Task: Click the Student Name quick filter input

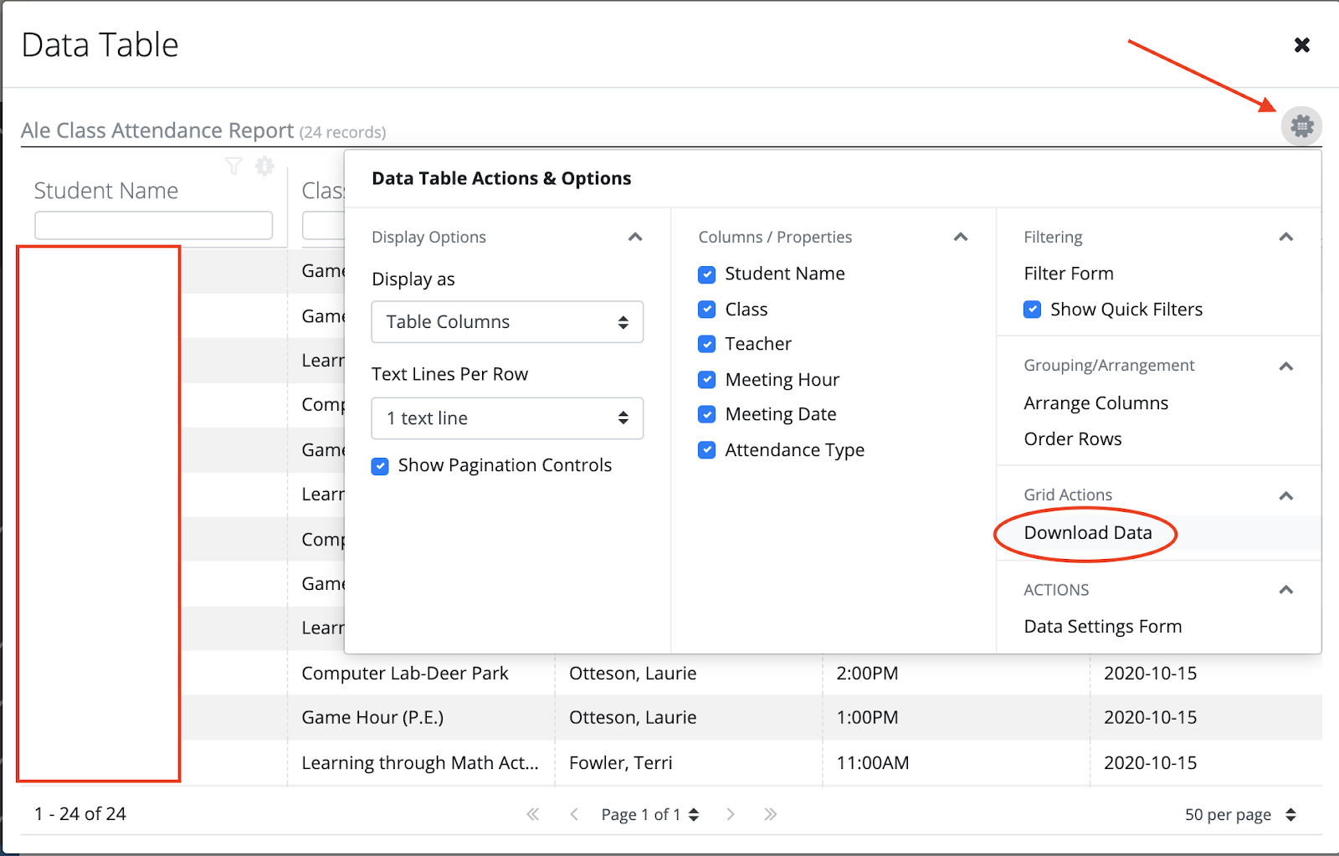Action: [154, 225]
